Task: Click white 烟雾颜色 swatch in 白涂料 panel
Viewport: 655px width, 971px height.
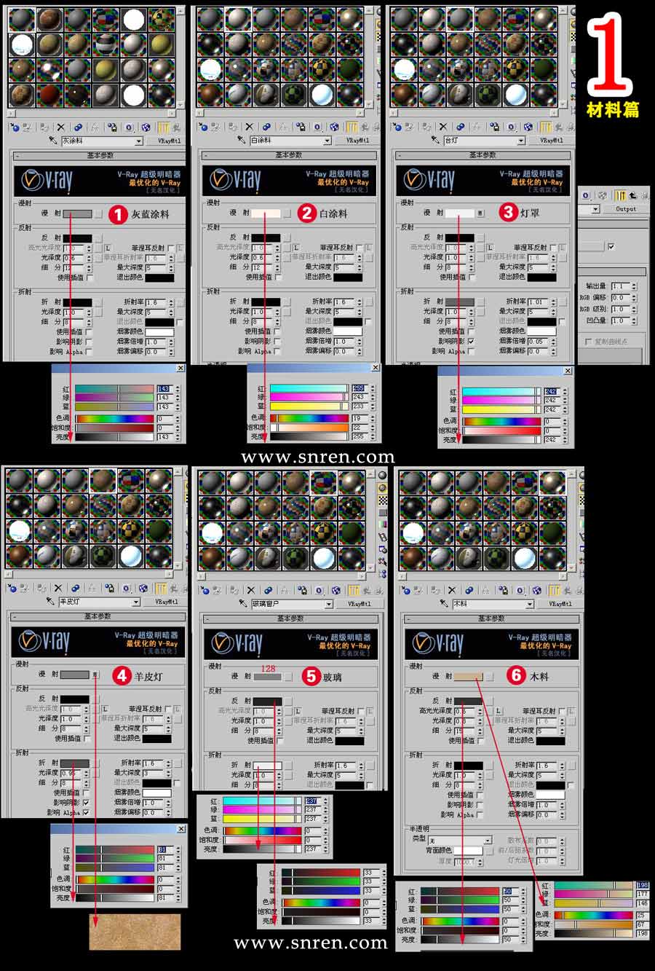Action: pos(347,331)
